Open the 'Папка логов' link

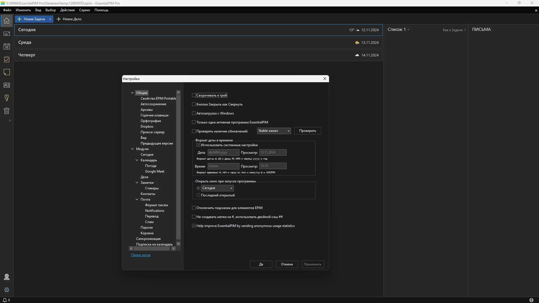tap(141, 255)
